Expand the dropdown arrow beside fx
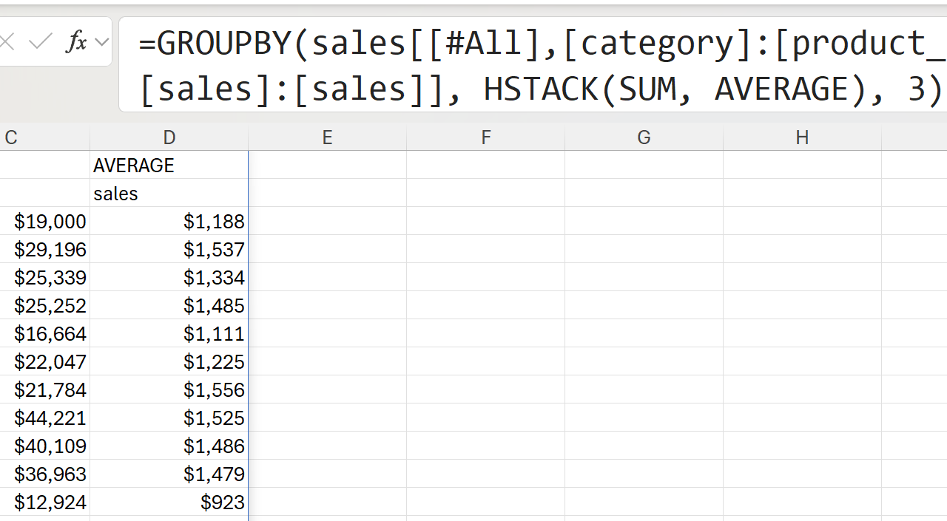 102,42
